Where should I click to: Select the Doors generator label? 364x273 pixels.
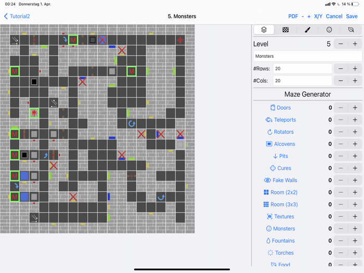pos(284,108)
